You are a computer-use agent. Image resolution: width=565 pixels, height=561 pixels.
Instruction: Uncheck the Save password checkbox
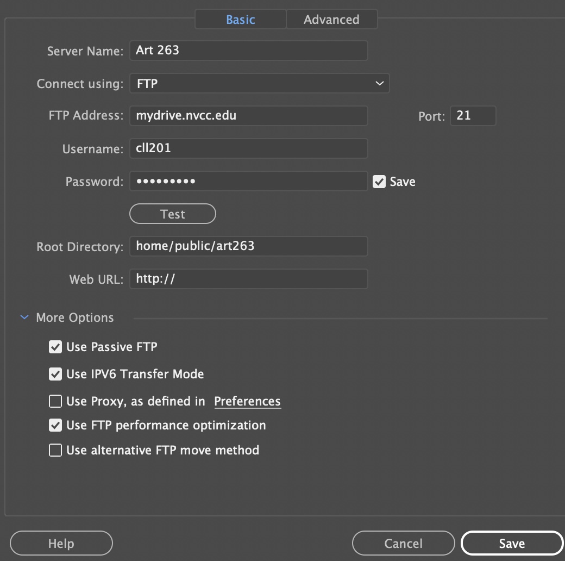click(379, 182)
